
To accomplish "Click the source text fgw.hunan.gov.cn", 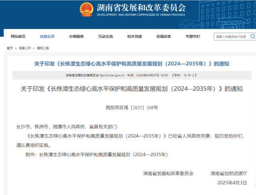I will [x=112, y=75].
